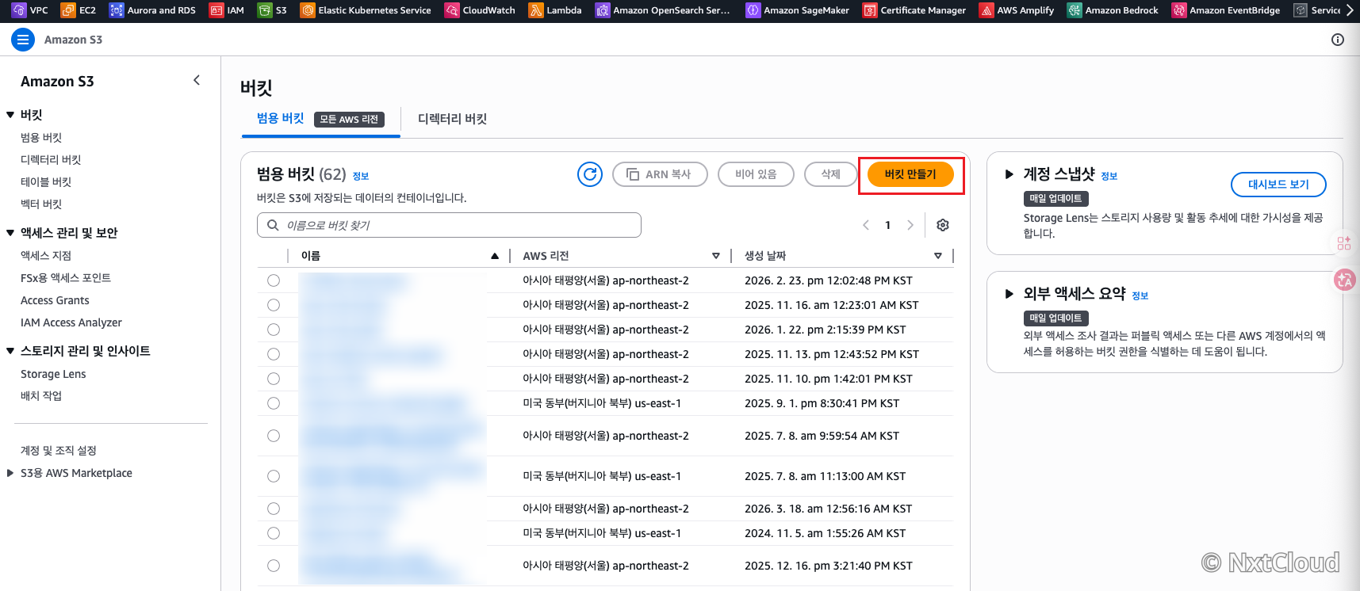
Task: Open Storage Lens in the sidebar
Action: click(x=53, y=374)
